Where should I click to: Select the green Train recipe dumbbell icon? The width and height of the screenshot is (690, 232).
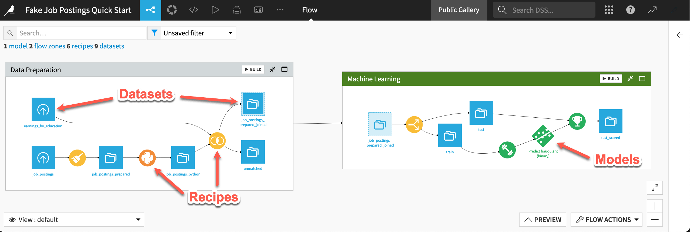coord(507,150)
